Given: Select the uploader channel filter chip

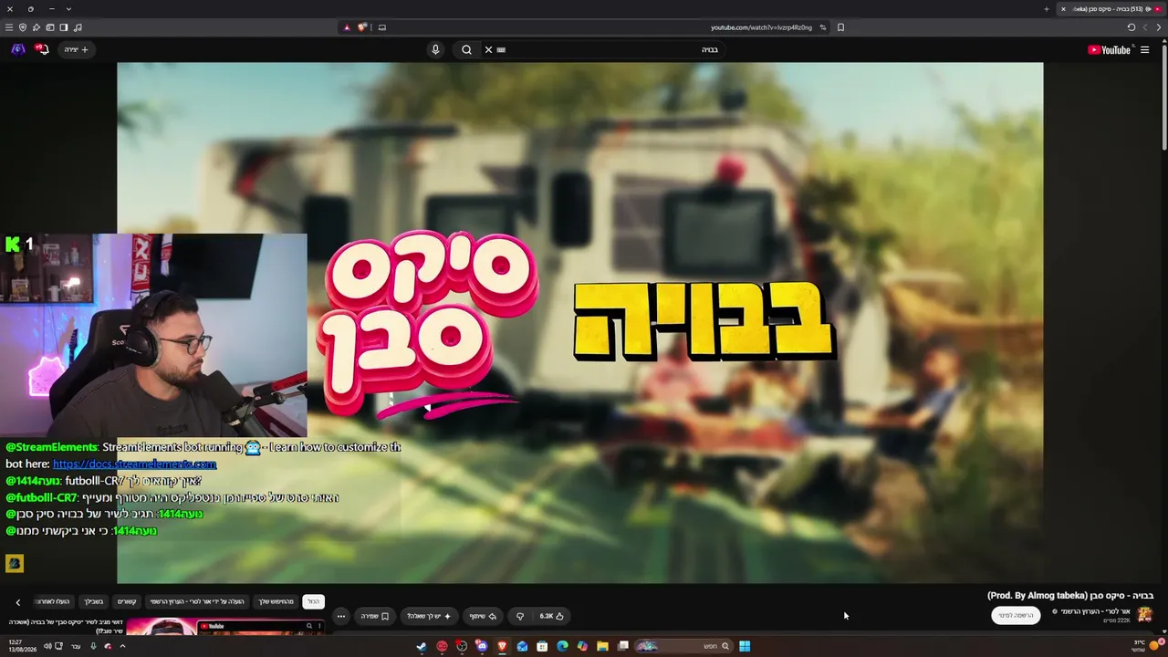Looking at the screenshot, I should tap(197, 601).
